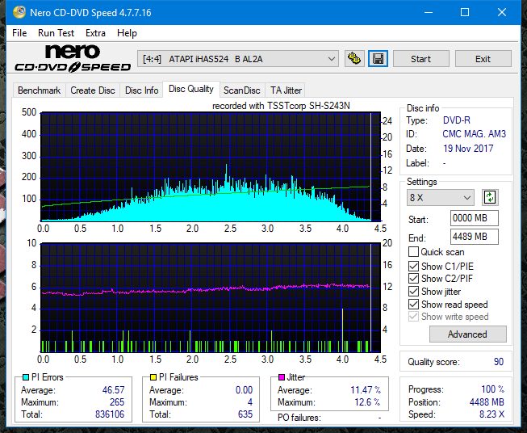527x433 pixels.
Task: Switch to the Disc Info tab
Action: pyautogui.click(x=141, y=90)
